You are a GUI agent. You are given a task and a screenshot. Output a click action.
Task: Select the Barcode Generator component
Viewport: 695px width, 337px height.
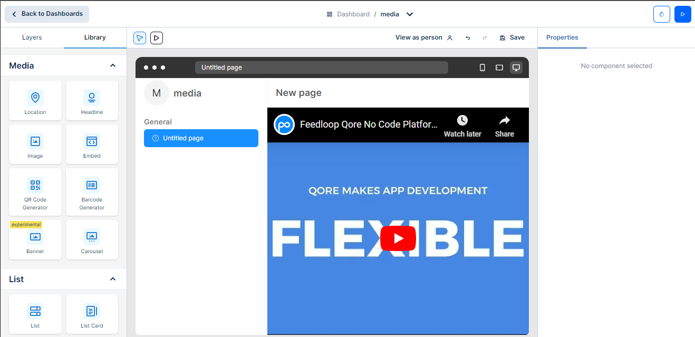[92, 192]
